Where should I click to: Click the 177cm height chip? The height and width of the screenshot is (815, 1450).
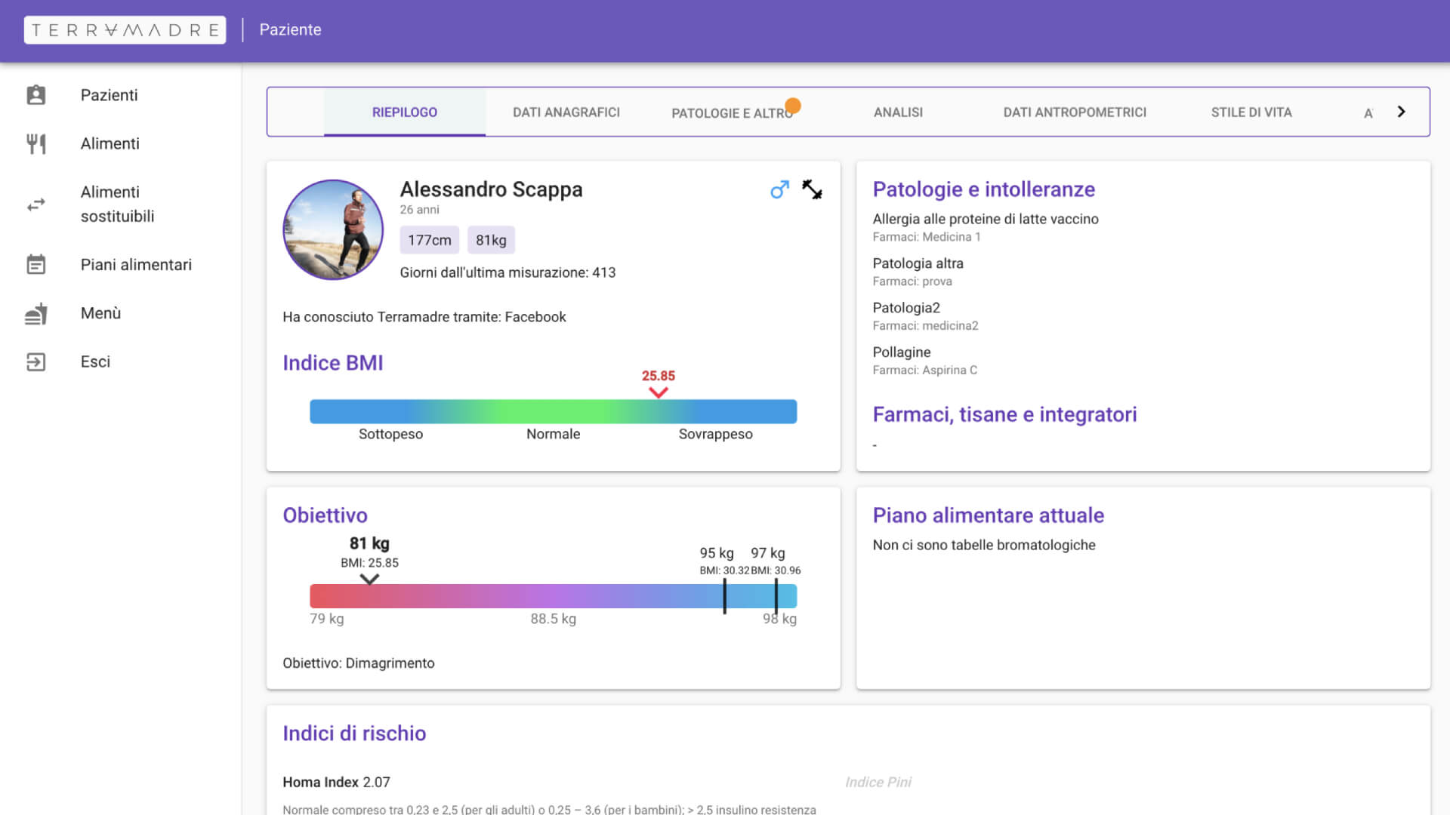click(429, 240)
